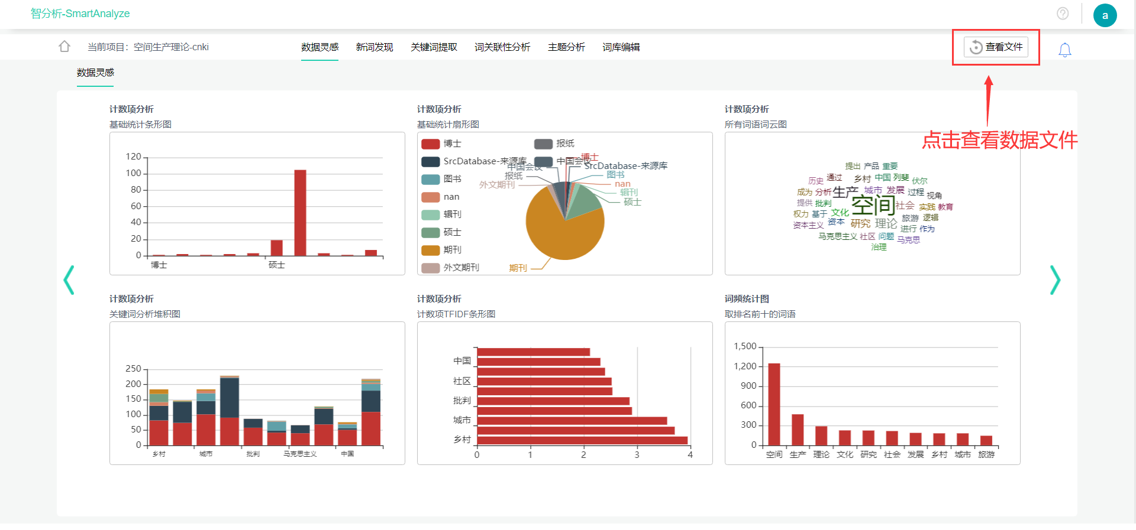Open the 词关联性分析 menu item
The image size is (1136, 530).
502,47
